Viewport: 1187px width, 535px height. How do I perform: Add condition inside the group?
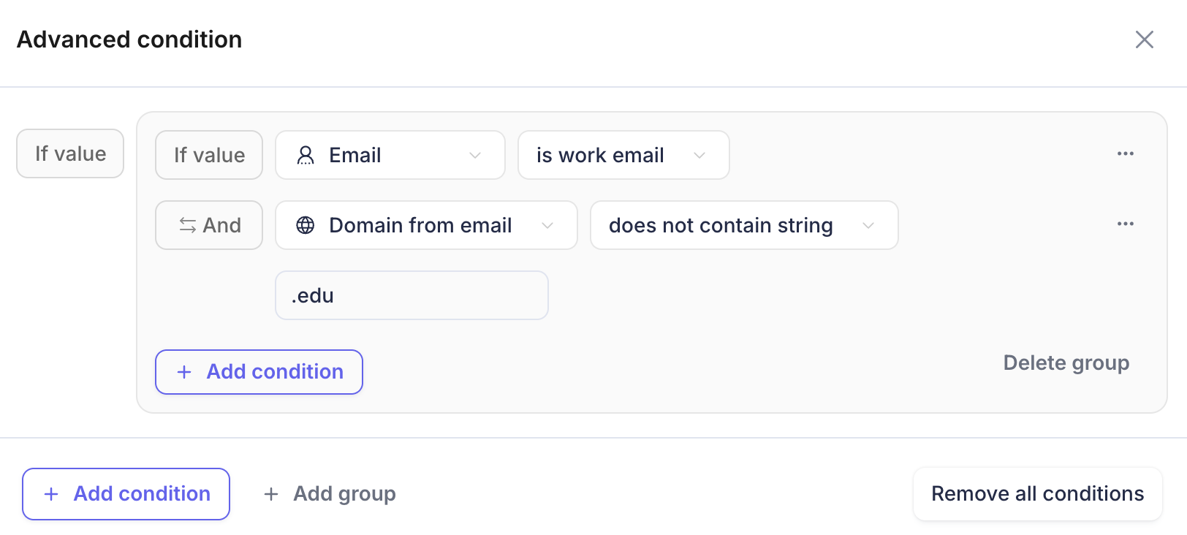pos(259,372)
